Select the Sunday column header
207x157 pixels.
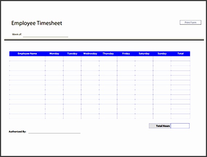[162, 54]
